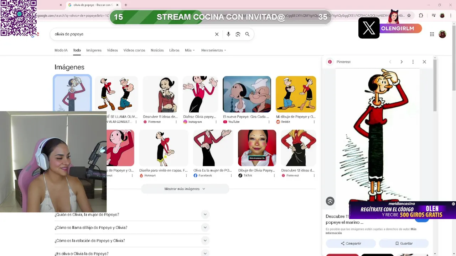Bookmark this page with the star icon
This screenshot has width=456, height=256.
409,16
